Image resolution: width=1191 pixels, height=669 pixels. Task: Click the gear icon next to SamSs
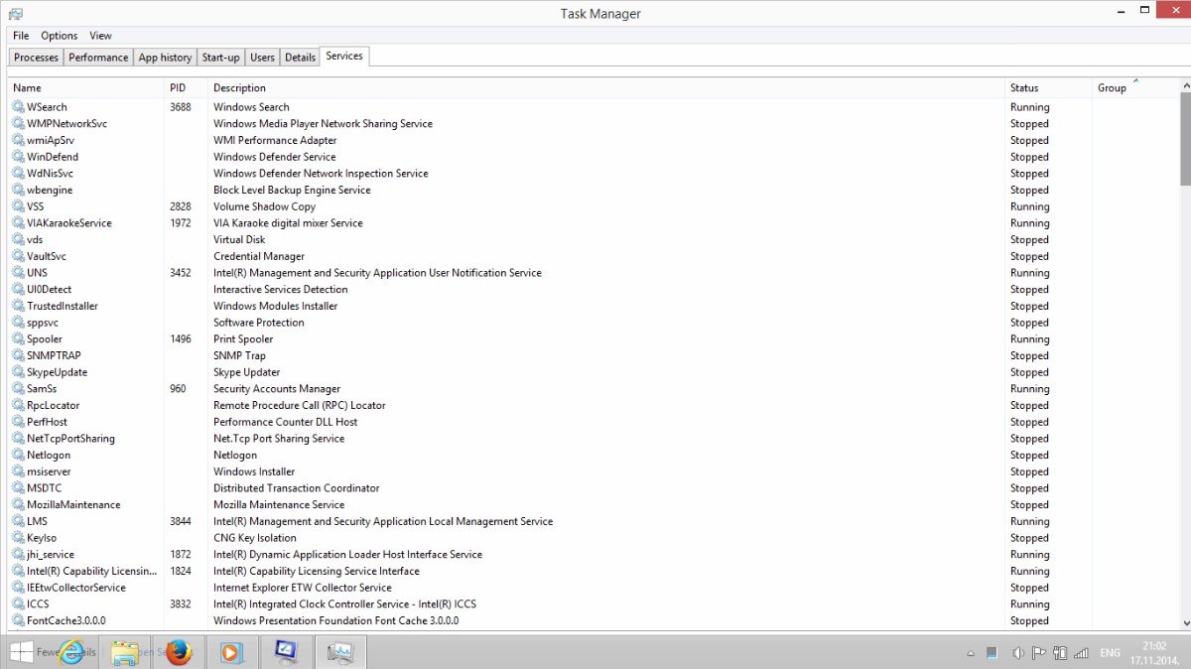point(18,389)
